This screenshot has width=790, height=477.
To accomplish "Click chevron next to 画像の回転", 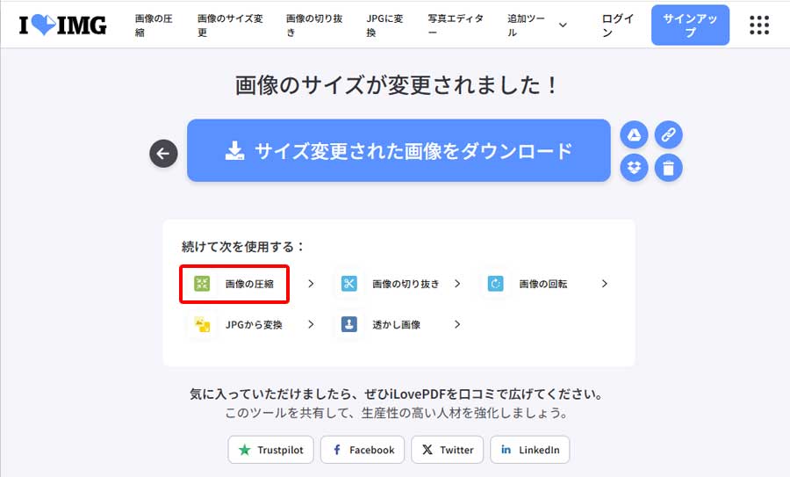I will 605,284.
